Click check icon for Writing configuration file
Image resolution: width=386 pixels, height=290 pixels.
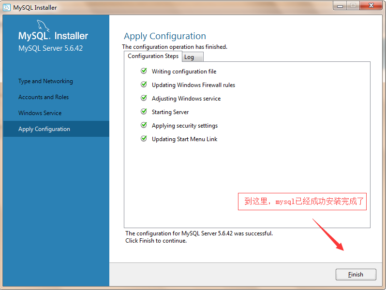(x=144, y=71)
